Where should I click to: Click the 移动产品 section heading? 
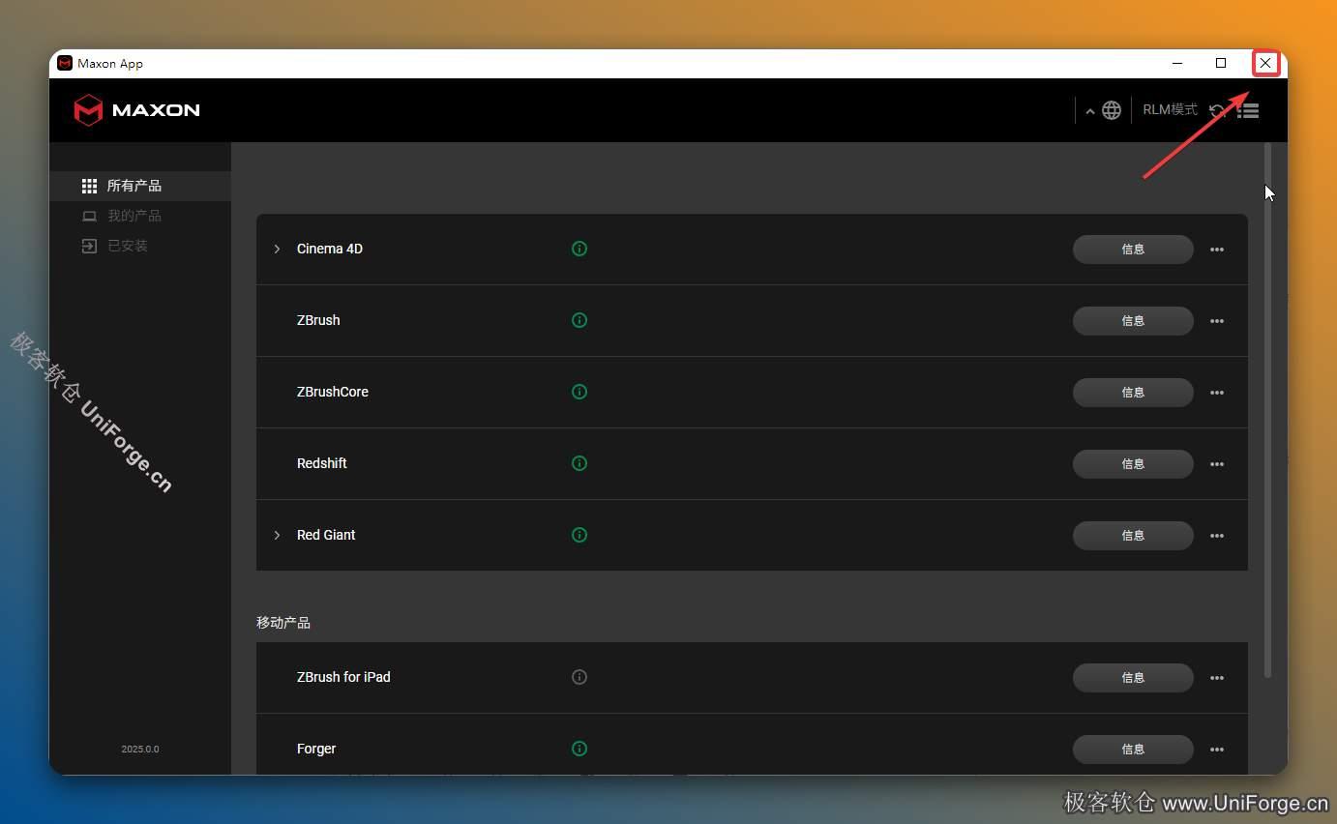pyautogui.click(x=283, y=623)
